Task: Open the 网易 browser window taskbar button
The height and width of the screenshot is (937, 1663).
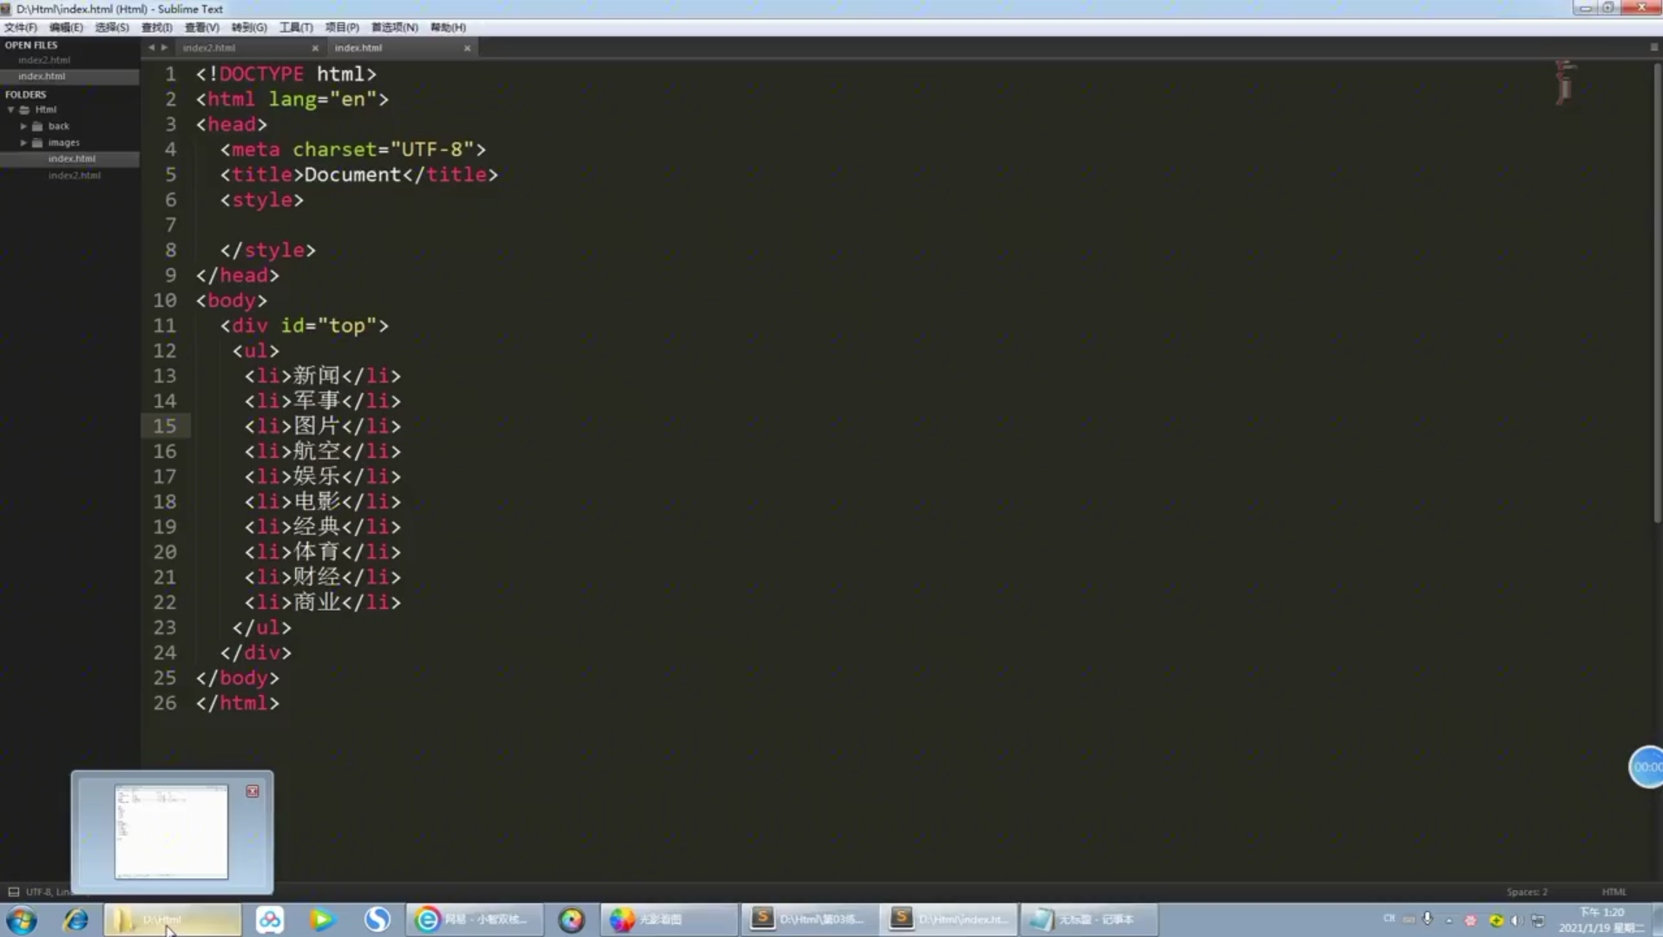Action: coord(474,920)
